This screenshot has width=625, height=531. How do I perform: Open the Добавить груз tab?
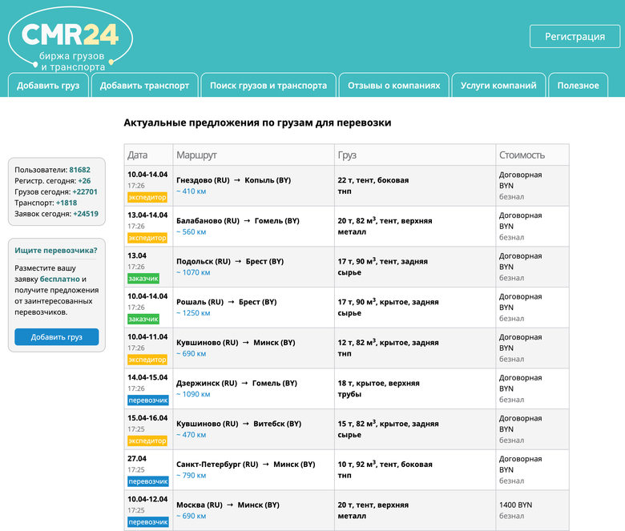[x=48, y=86]
